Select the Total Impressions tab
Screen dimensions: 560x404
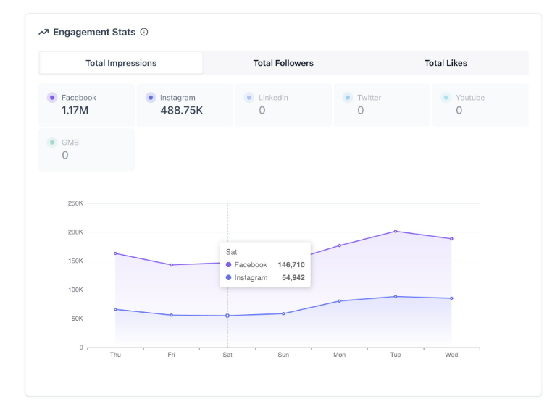121,63
